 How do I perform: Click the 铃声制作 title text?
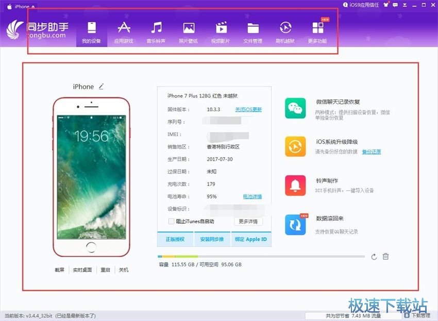click(327, 181)
